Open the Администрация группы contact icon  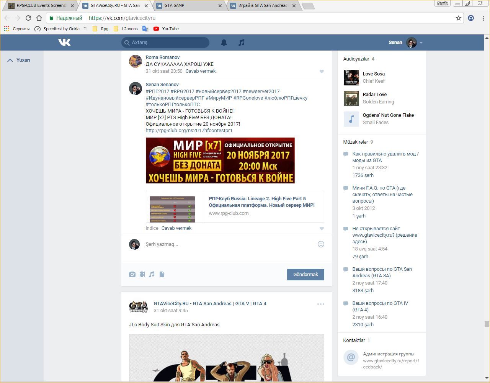click(351, 358)
